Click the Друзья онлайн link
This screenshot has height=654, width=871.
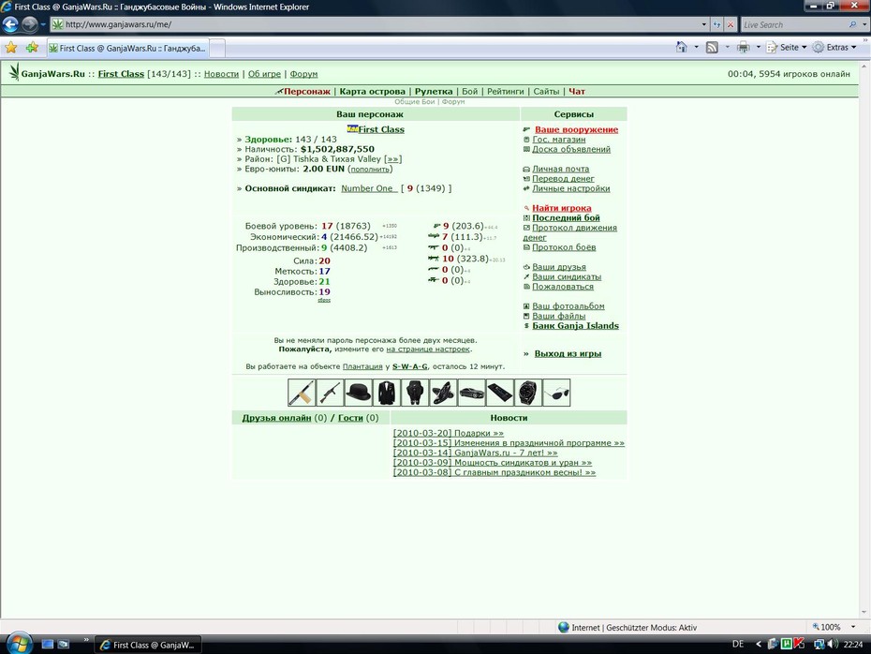click(276, 417)
